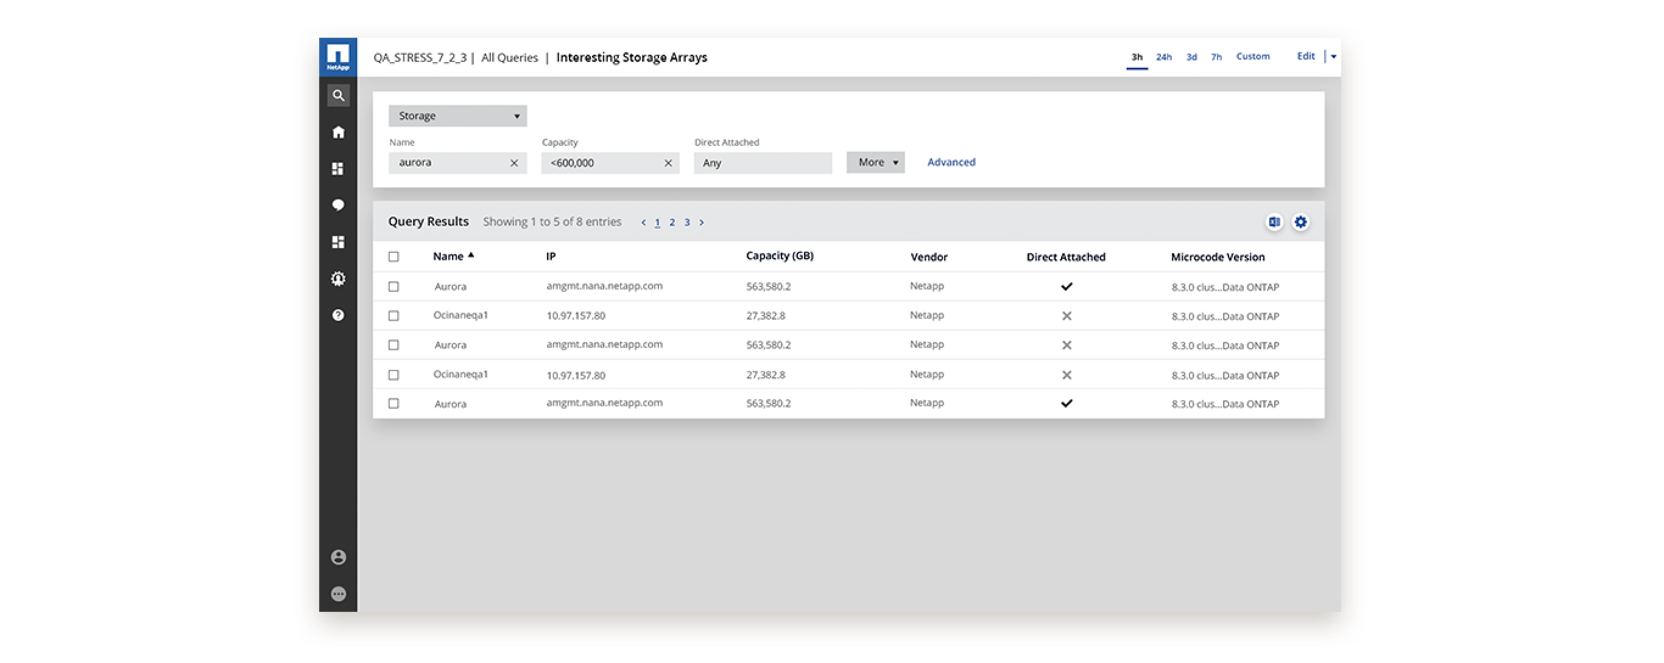Select the first Ocinaneqa1 row checkbox
This screenshot has width=1664, height=663.
[393, 316]
